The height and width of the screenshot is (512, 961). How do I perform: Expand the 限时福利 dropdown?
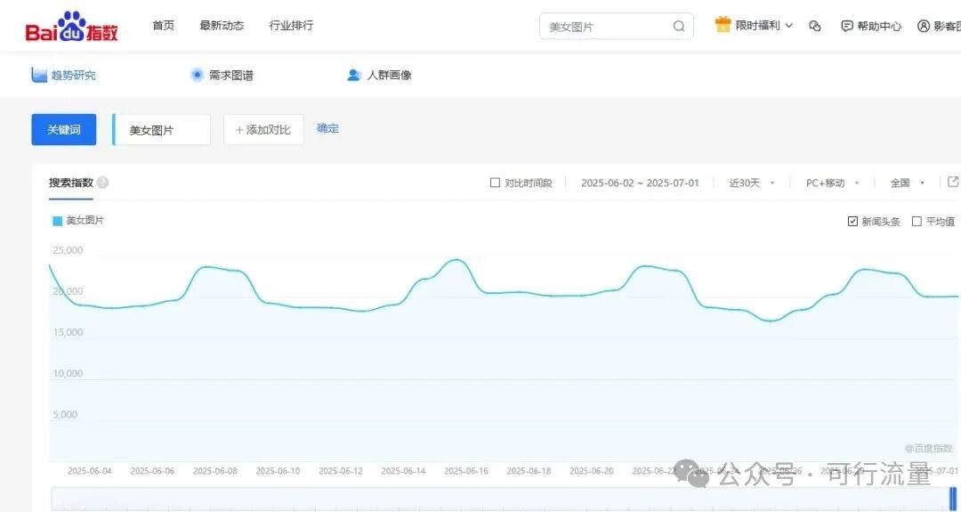coord(788,26)
